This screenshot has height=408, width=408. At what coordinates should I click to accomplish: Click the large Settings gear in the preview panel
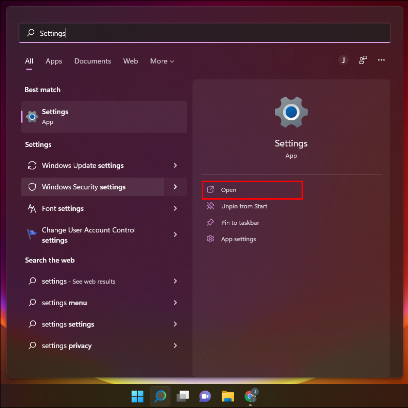(291, 112)
